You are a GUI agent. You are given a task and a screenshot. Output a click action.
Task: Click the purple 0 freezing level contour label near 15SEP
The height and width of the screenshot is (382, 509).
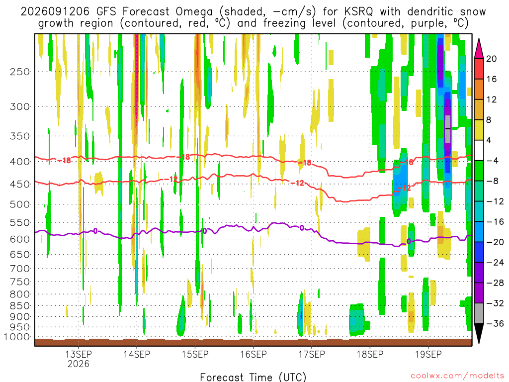(204, 231)
